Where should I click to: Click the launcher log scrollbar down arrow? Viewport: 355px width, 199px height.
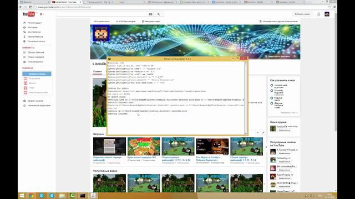pyautogui.click(x=246, y=133)
